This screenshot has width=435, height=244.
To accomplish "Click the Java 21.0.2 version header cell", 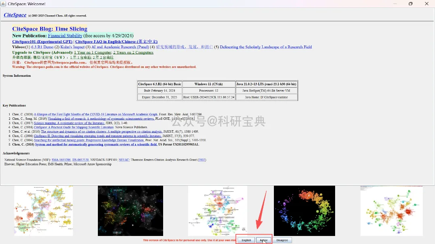I will click(x=266, y=84).
